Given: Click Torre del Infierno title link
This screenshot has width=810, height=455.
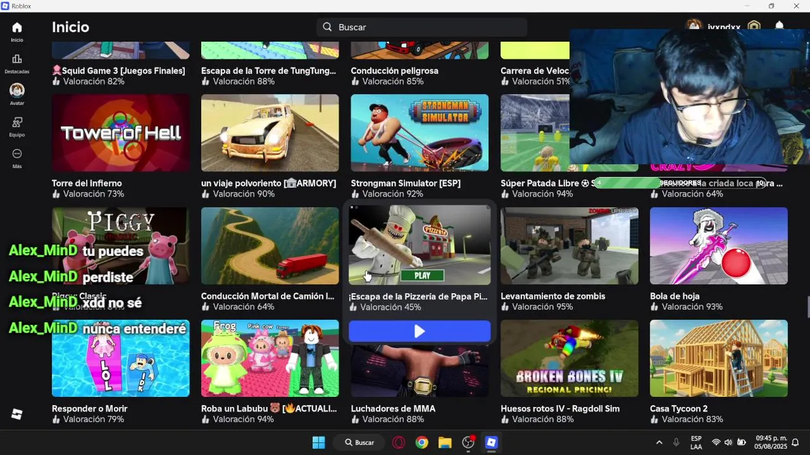Looking at the screenshot, I should pyautogui.click(x=87, y=183).
